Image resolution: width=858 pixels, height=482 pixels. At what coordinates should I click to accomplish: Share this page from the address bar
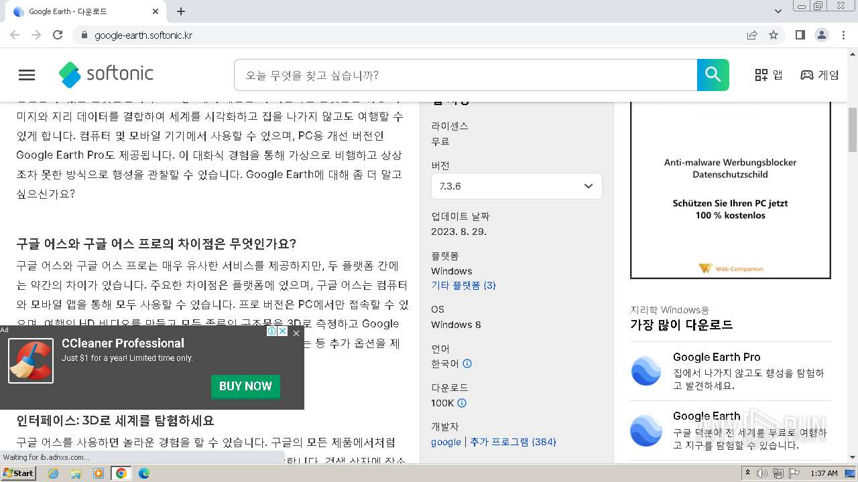point(752,35)
